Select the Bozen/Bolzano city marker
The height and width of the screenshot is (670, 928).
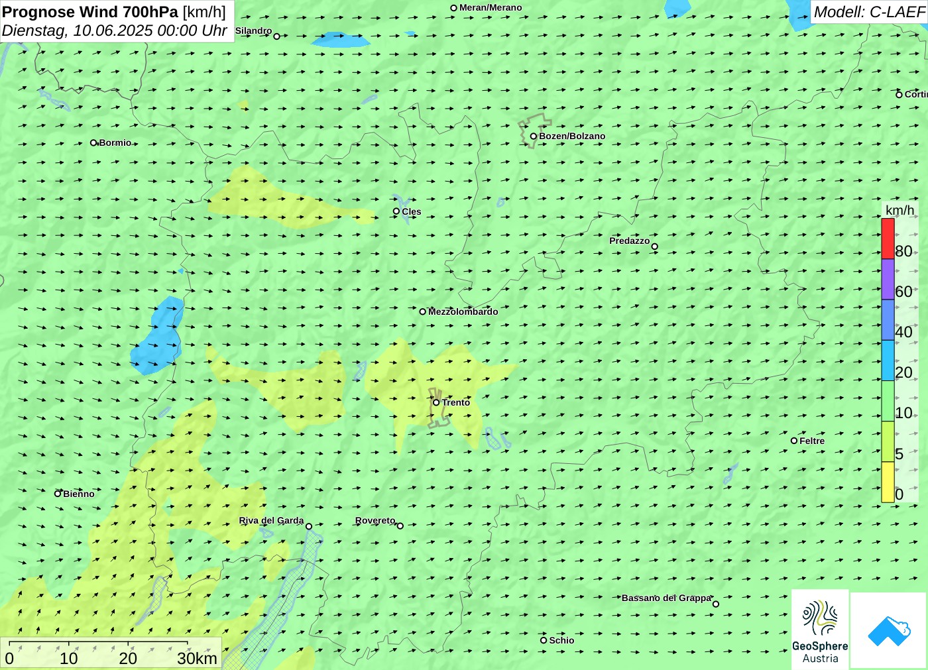point(534,137)
